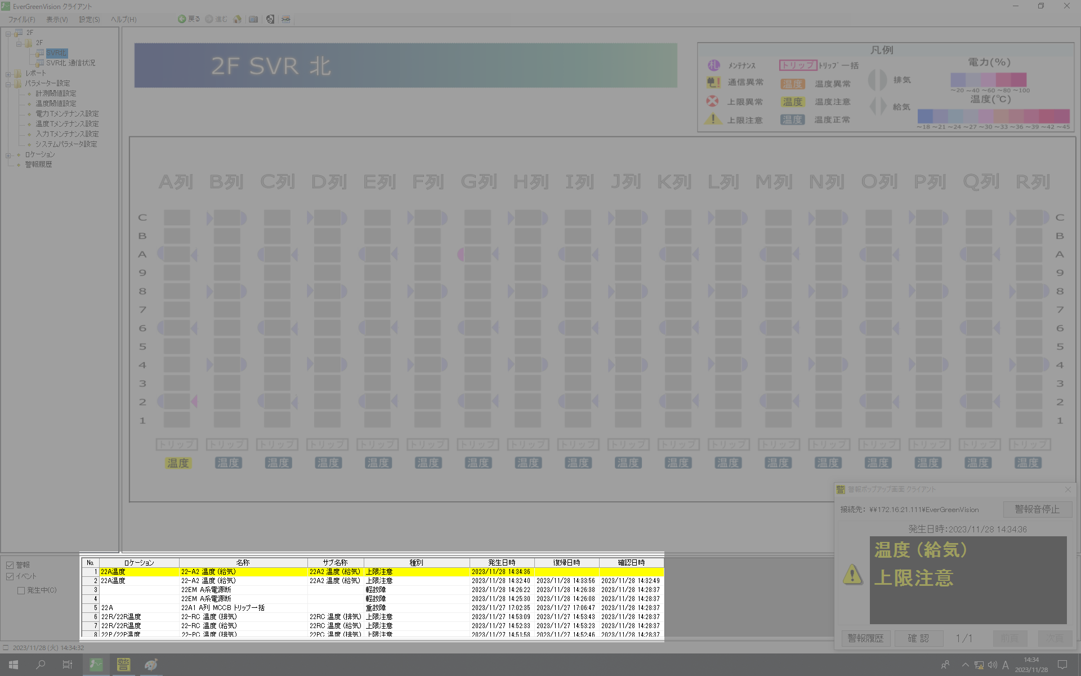The width and height of the screenshot is (1081, 676).
Task: Open 警報履歴 in the left tree
Action: coord(38,164)
